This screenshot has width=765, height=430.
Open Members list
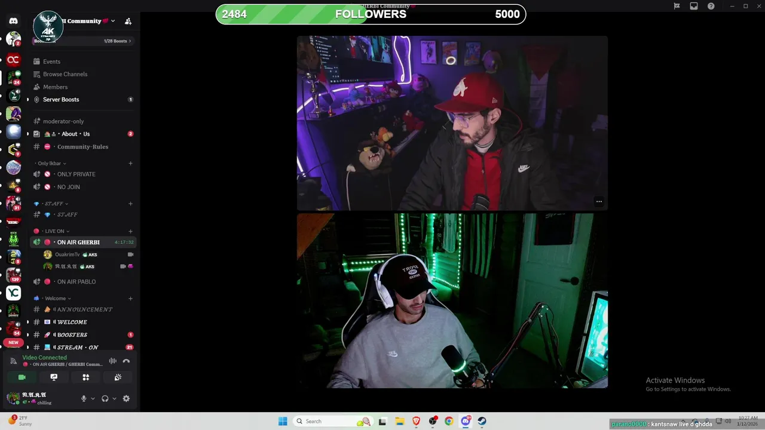[x=83, y=87]
